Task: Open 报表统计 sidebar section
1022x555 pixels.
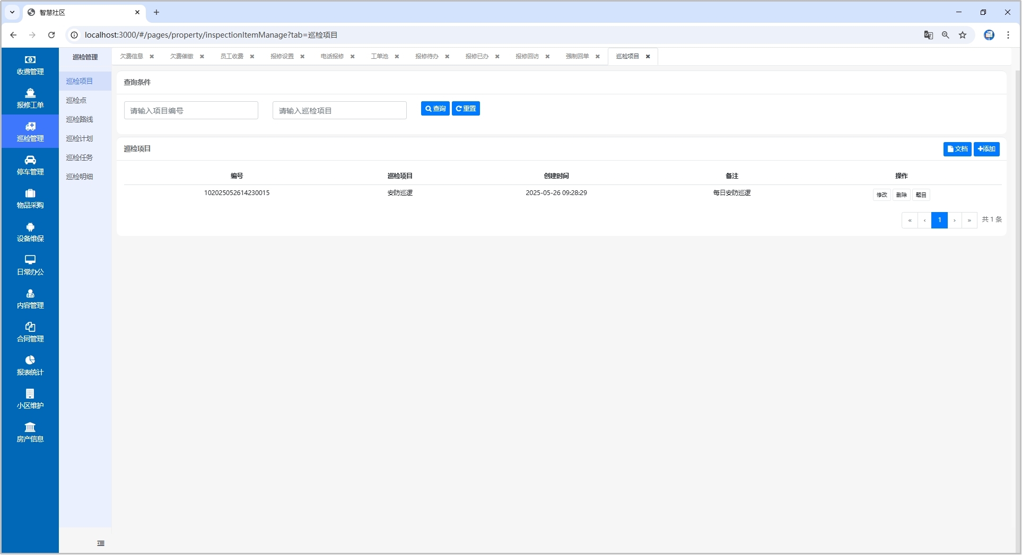Action: pos(30,366)
